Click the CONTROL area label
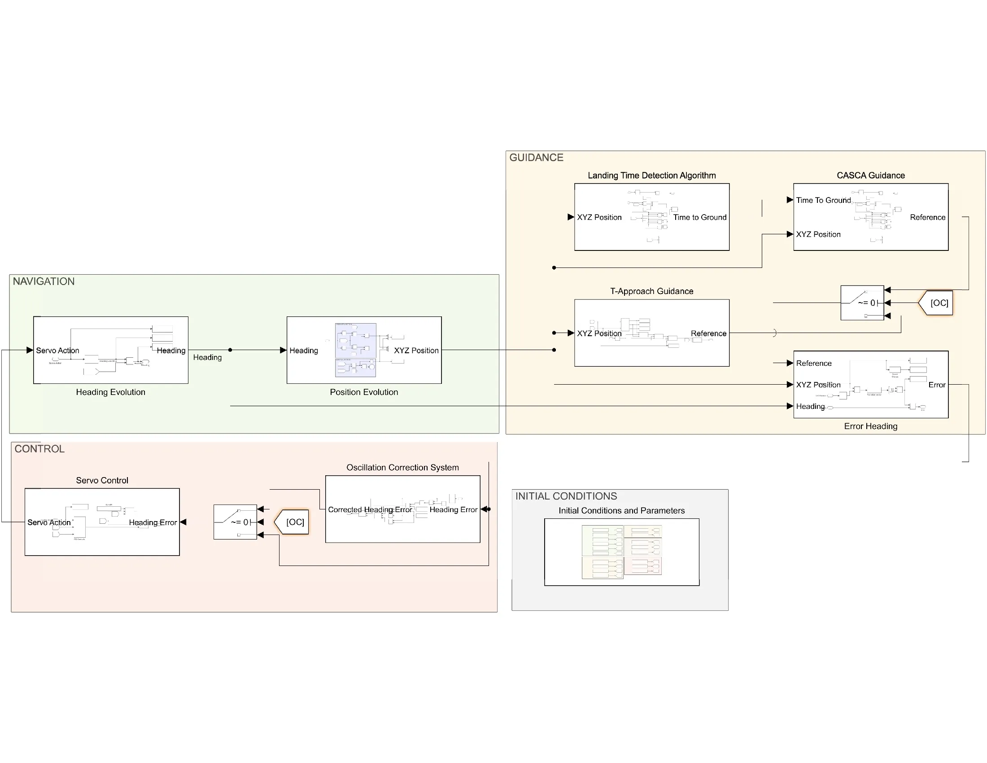 [x=39, y=449]
